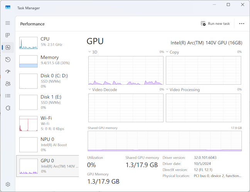Click Intel(R) Arc(TM) 140V GPU (16GB) label
The height and width of the screenshot is (192, 250).
[206, 43]
